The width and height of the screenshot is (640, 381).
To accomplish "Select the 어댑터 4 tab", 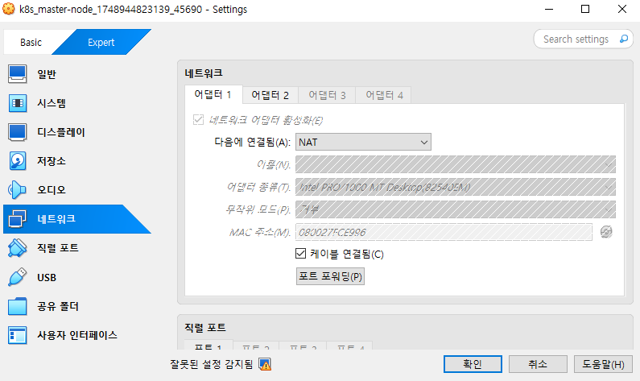I will [x=384, y=95].
